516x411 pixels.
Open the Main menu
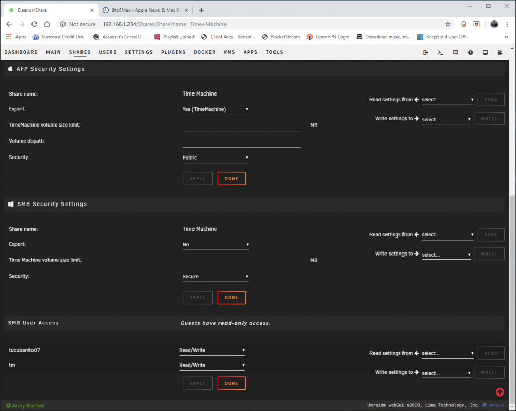(x=53, y=52)
